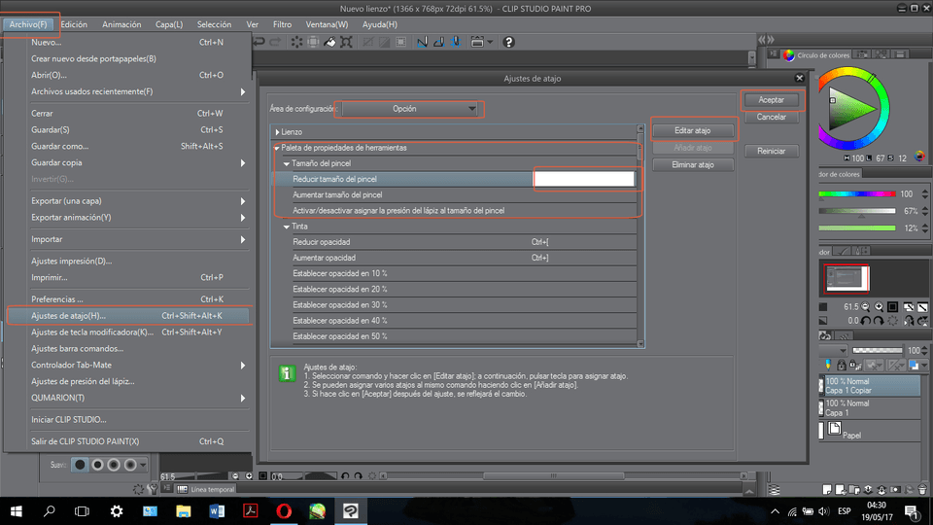The width and height of the screenshot is (933, 525).
Task: Click the Snap to special ruler icon
Action: click(x=438, y=42)
